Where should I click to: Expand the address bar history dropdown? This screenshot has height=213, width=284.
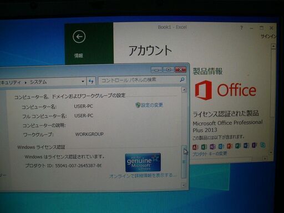pyautogui.click(x=83, y=81)
